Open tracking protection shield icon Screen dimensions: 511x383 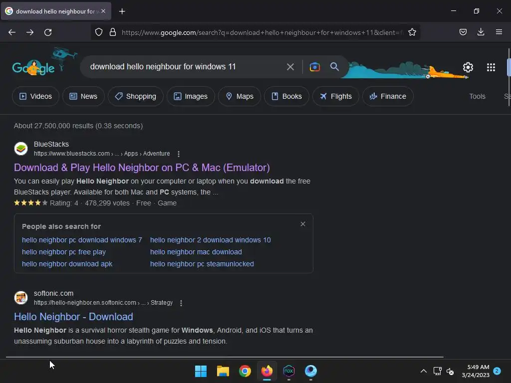pos(99,32)
